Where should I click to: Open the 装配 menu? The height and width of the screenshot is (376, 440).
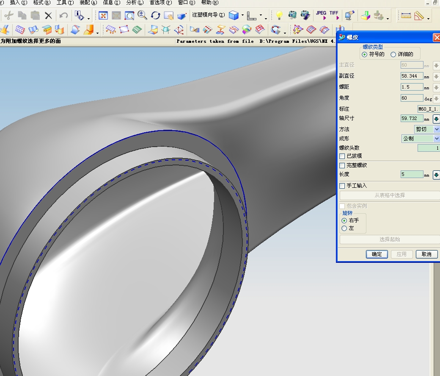pyautogui.click(x=88, y=3)
